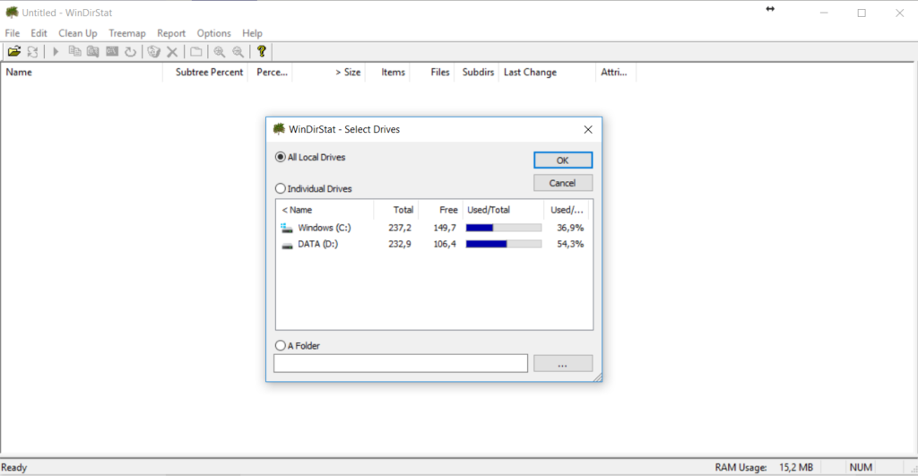Screen dimensions: 918x476
Task: Select the Individual Drives option
Action: (313, 188)
